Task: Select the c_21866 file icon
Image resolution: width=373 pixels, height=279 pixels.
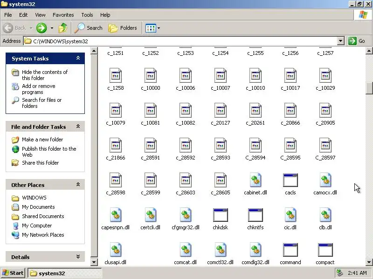Action: coord(115,145)
